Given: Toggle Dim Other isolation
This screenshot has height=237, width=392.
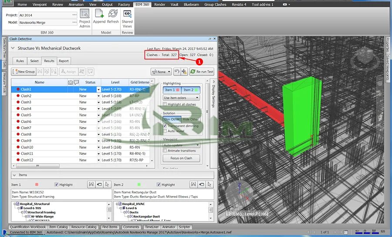Looking at the screenshot, I should [172, 119].
